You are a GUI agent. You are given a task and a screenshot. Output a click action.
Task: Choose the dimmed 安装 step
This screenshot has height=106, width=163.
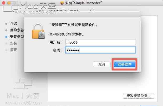pyautogui.click(x=13, y=43)
